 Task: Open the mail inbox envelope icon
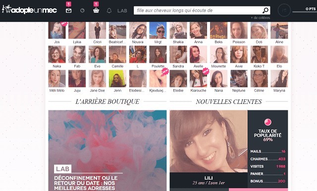click(68, 11)
